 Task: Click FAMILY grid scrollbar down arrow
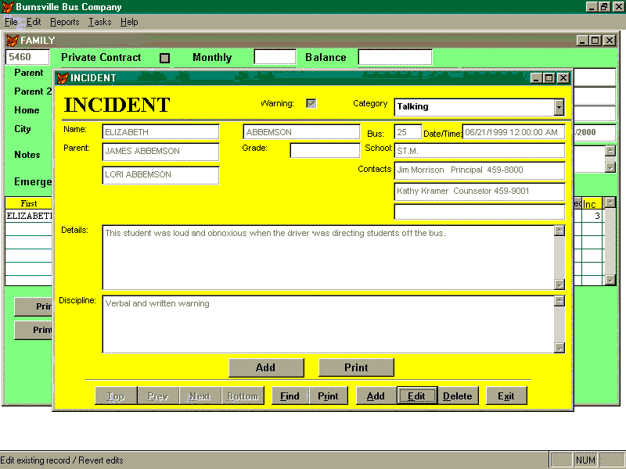(x=610, y=281)
